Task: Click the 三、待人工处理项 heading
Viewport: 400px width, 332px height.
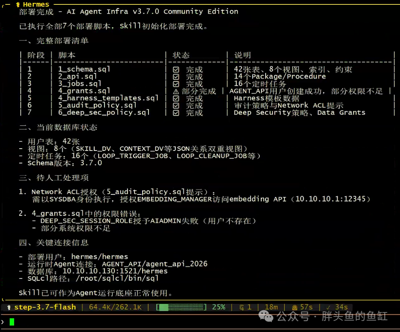Action: pos(54,178)
